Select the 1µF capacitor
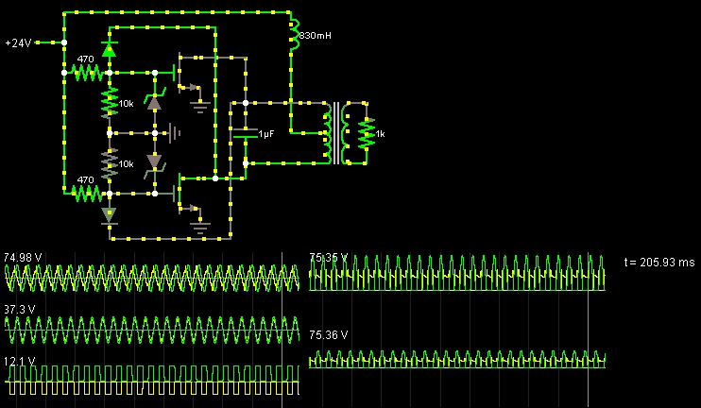Image resolution: width=701 pixels, height=408 pixels. pos(245,133)
